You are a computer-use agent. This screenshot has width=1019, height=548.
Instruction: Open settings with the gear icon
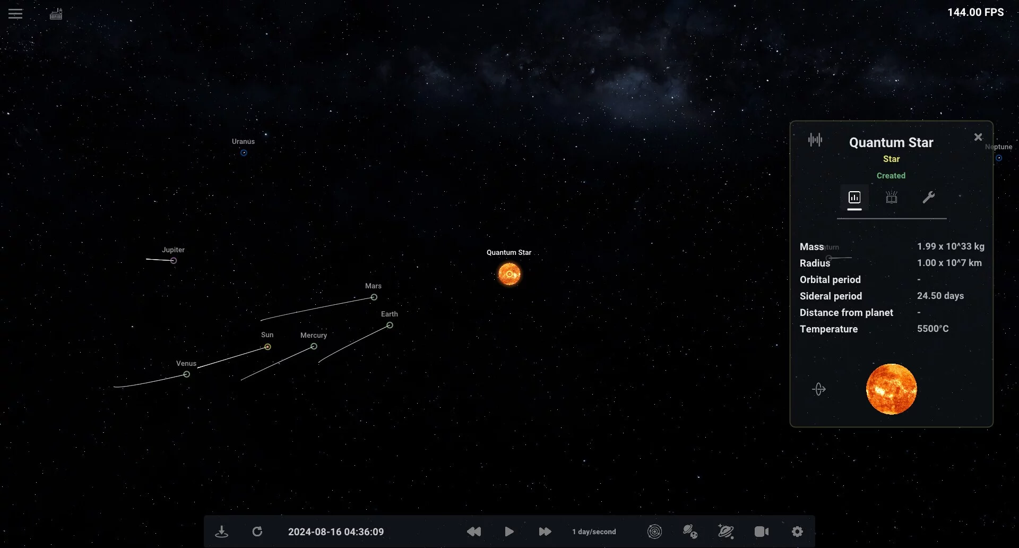pyautogui.click(x=797, y=532)
